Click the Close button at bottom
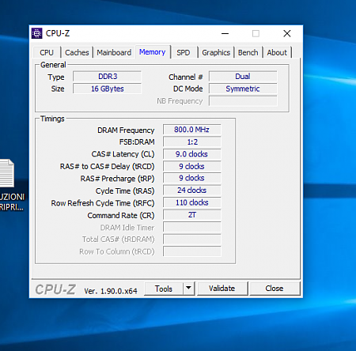The height and width of the screenshot is (351, 356). click(275, 289)
